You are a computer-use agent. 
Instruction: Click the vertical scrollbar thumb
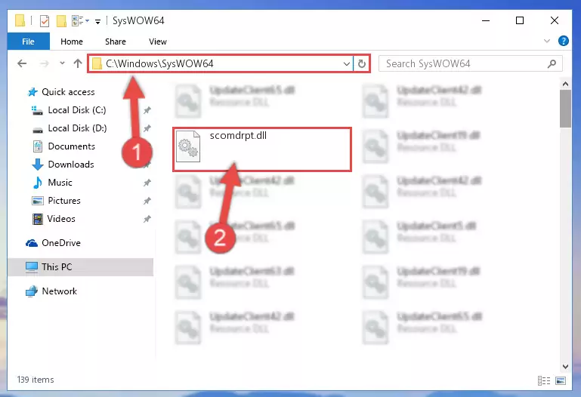coord(565,109)
